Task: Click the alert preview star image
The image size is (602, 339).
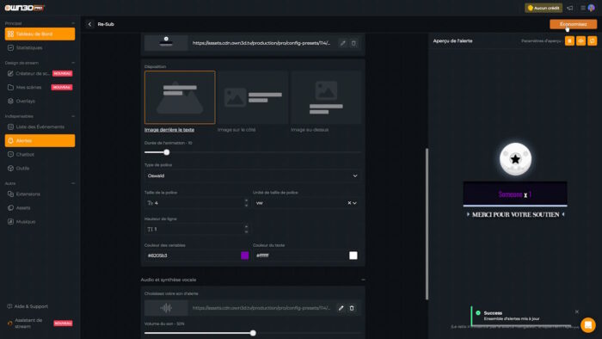Action: click(515, 159)
